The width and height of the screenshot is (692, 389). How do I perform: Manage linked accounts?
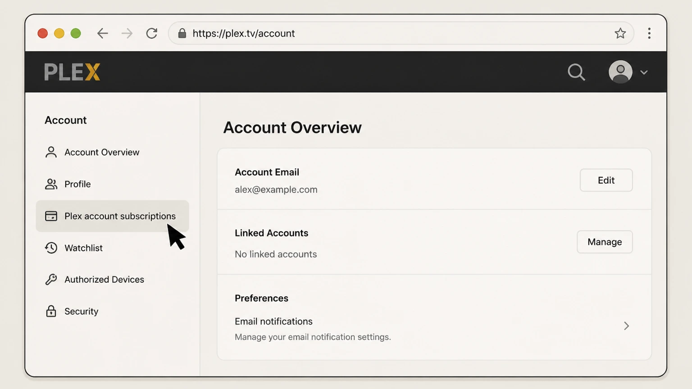click(605, 242)
